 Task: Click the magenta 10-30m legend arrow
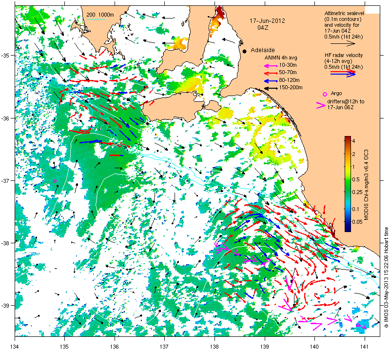(271, 66)
